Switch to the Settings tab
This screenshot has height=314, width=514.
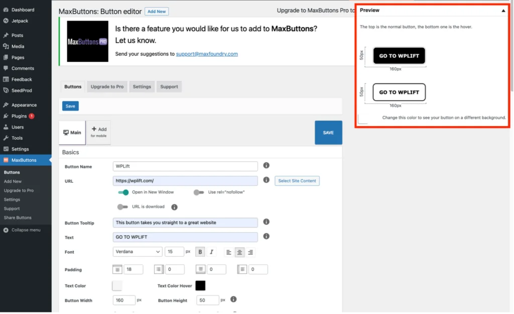142,86
